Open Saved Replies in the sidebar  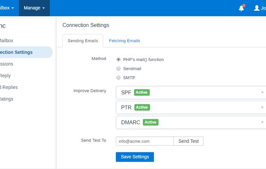pos(9,87)
